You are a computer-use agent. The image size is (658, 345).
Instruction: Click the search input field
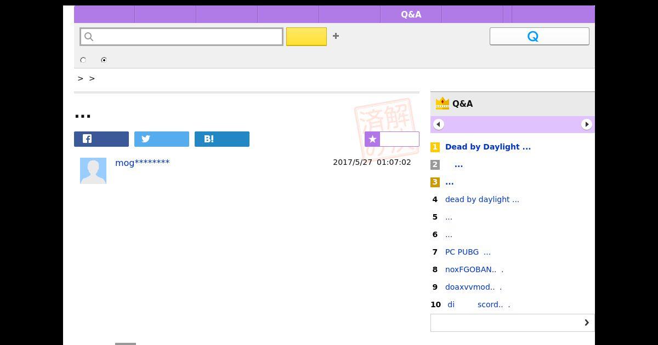pyautogui.click(x=181, y=37)
